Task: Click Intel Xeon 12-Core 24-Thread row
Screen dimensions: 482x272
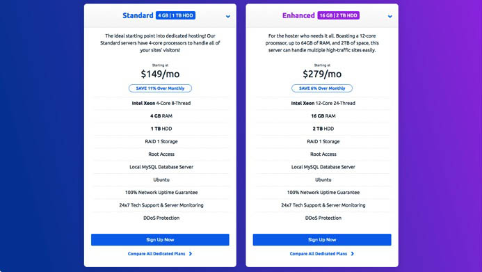Action: [323, 103]
